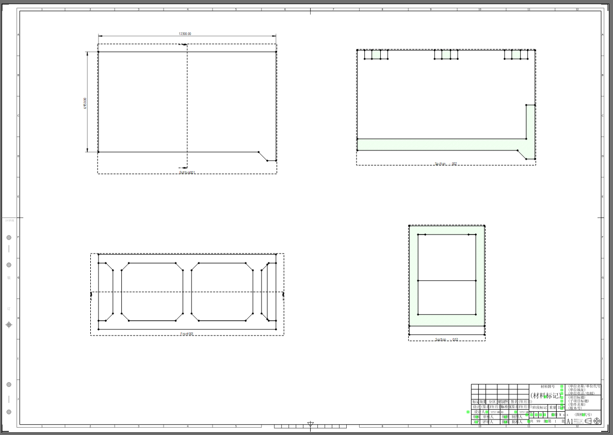613x435 pixels.
Task: Click the (图样代号) drawing number field
Action: pos(583,414)
